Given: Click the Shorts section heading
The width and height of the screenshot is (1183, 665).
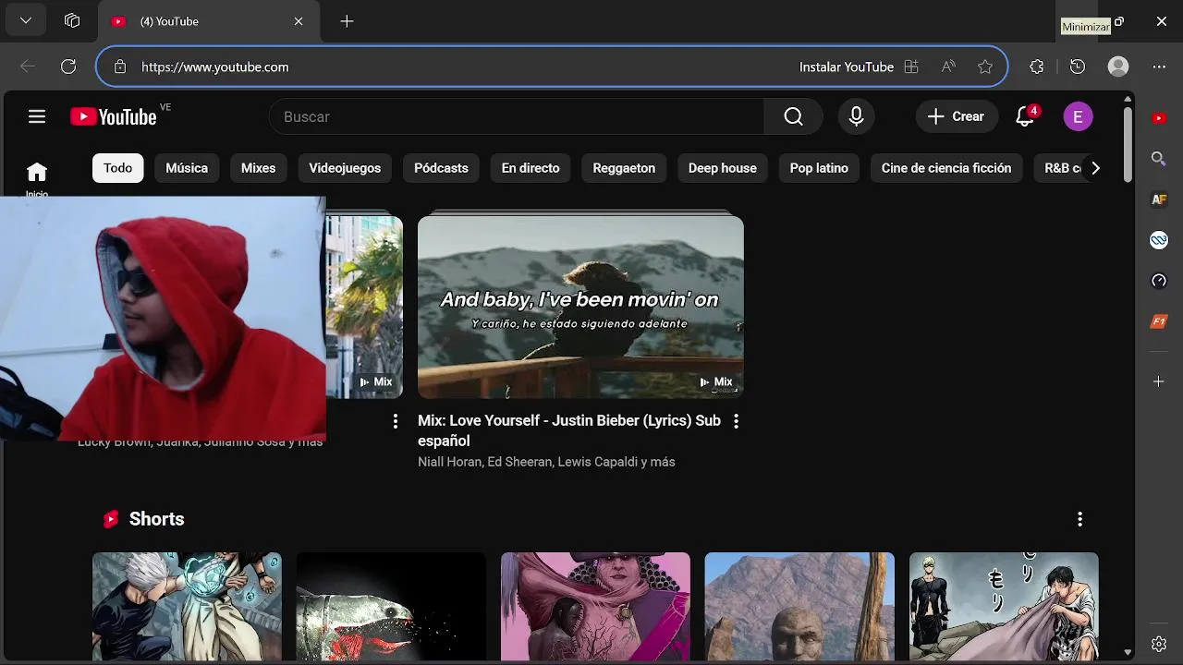Looking at the screenshot, I should (x=156, y=519).
